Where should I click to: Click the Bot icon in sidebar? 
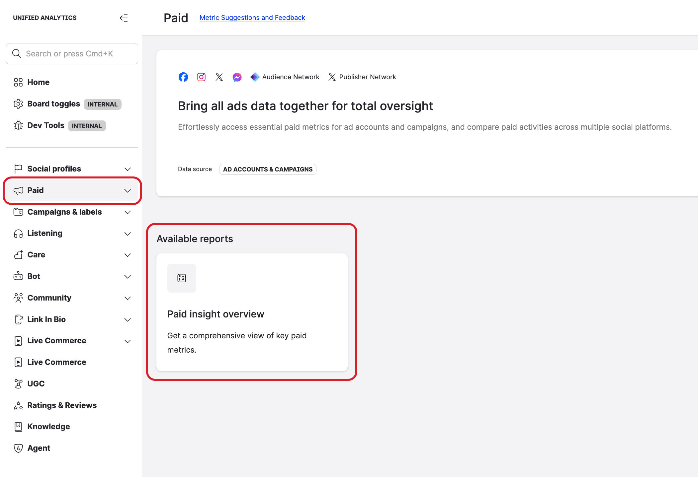click(18, 276)
